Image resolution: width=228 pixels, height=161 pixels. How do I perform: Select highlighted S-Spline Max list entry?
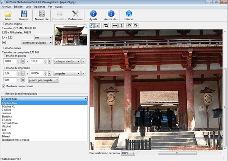pos(44,103)
